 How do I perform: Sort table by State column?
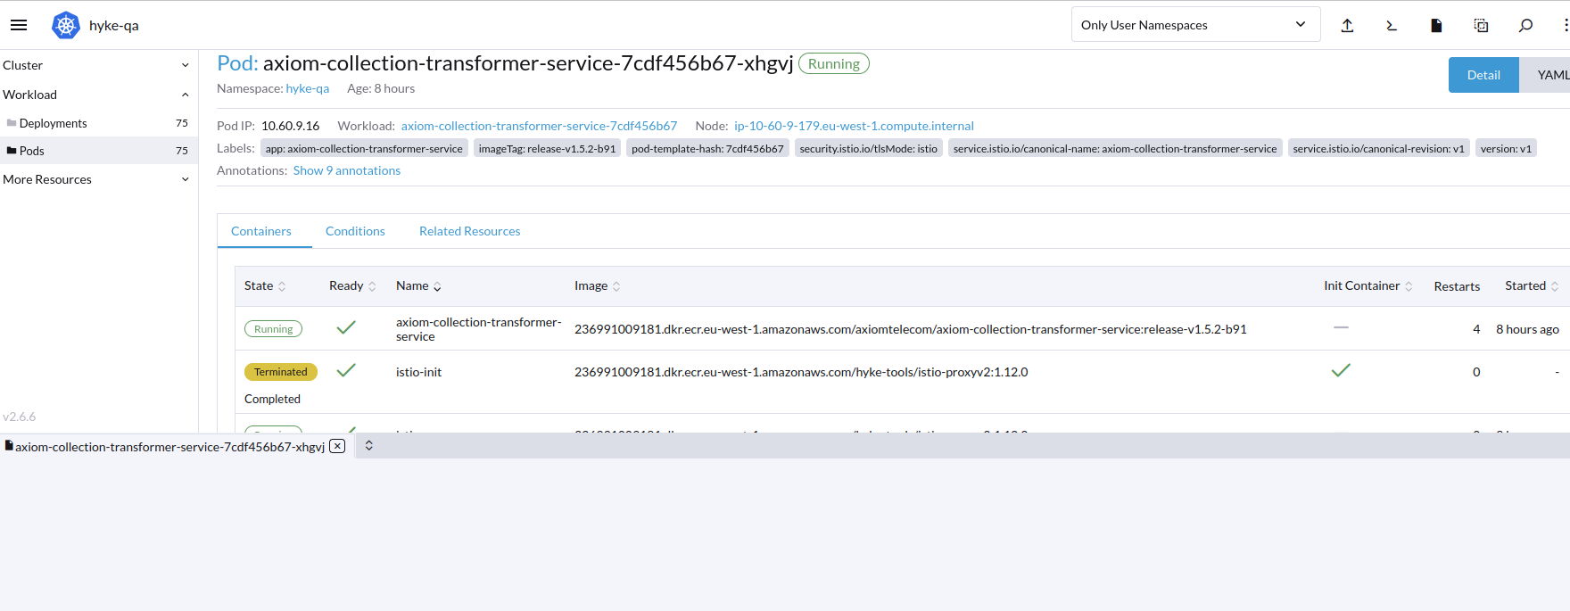[x=265, y=285]
